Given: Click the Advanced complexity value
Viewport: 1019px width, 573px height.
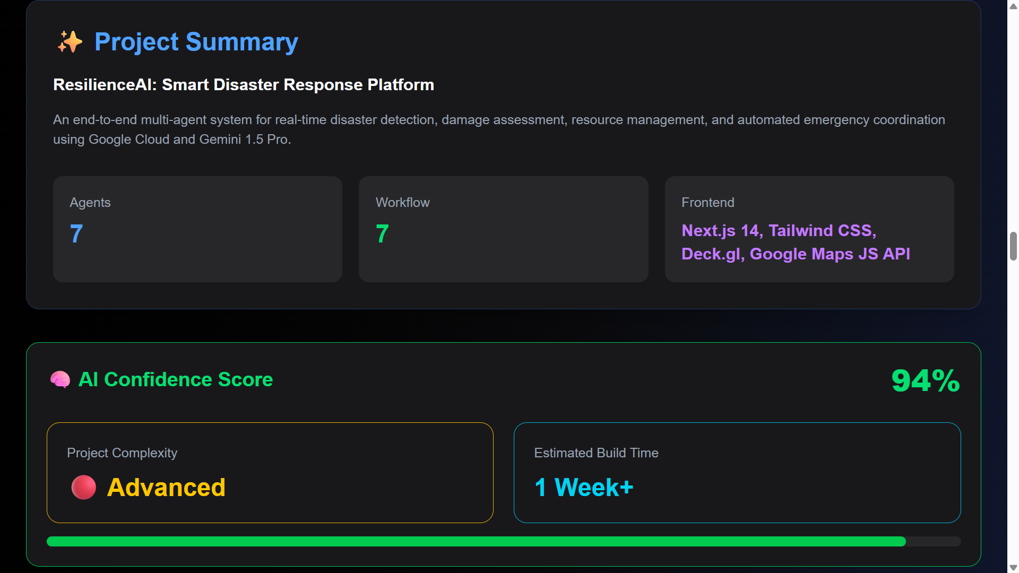Looking at the screenshot, I should coord(166,488).
